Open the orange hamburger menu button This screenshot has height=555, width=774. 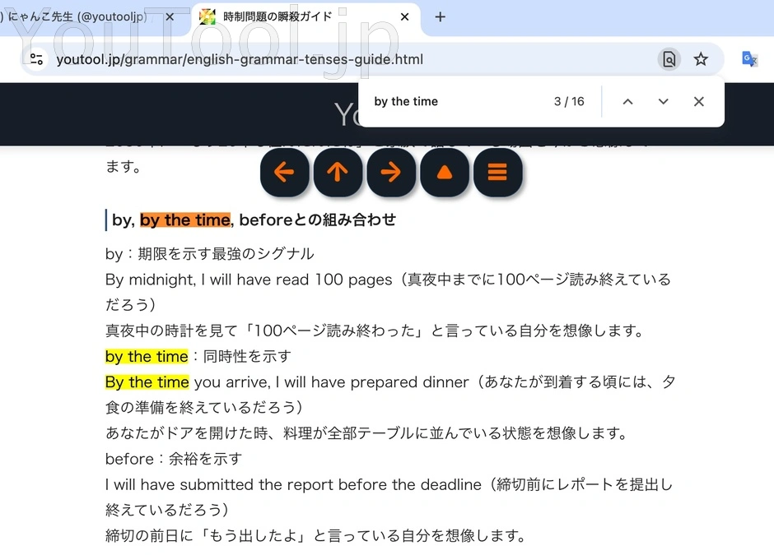pos(497,173)
